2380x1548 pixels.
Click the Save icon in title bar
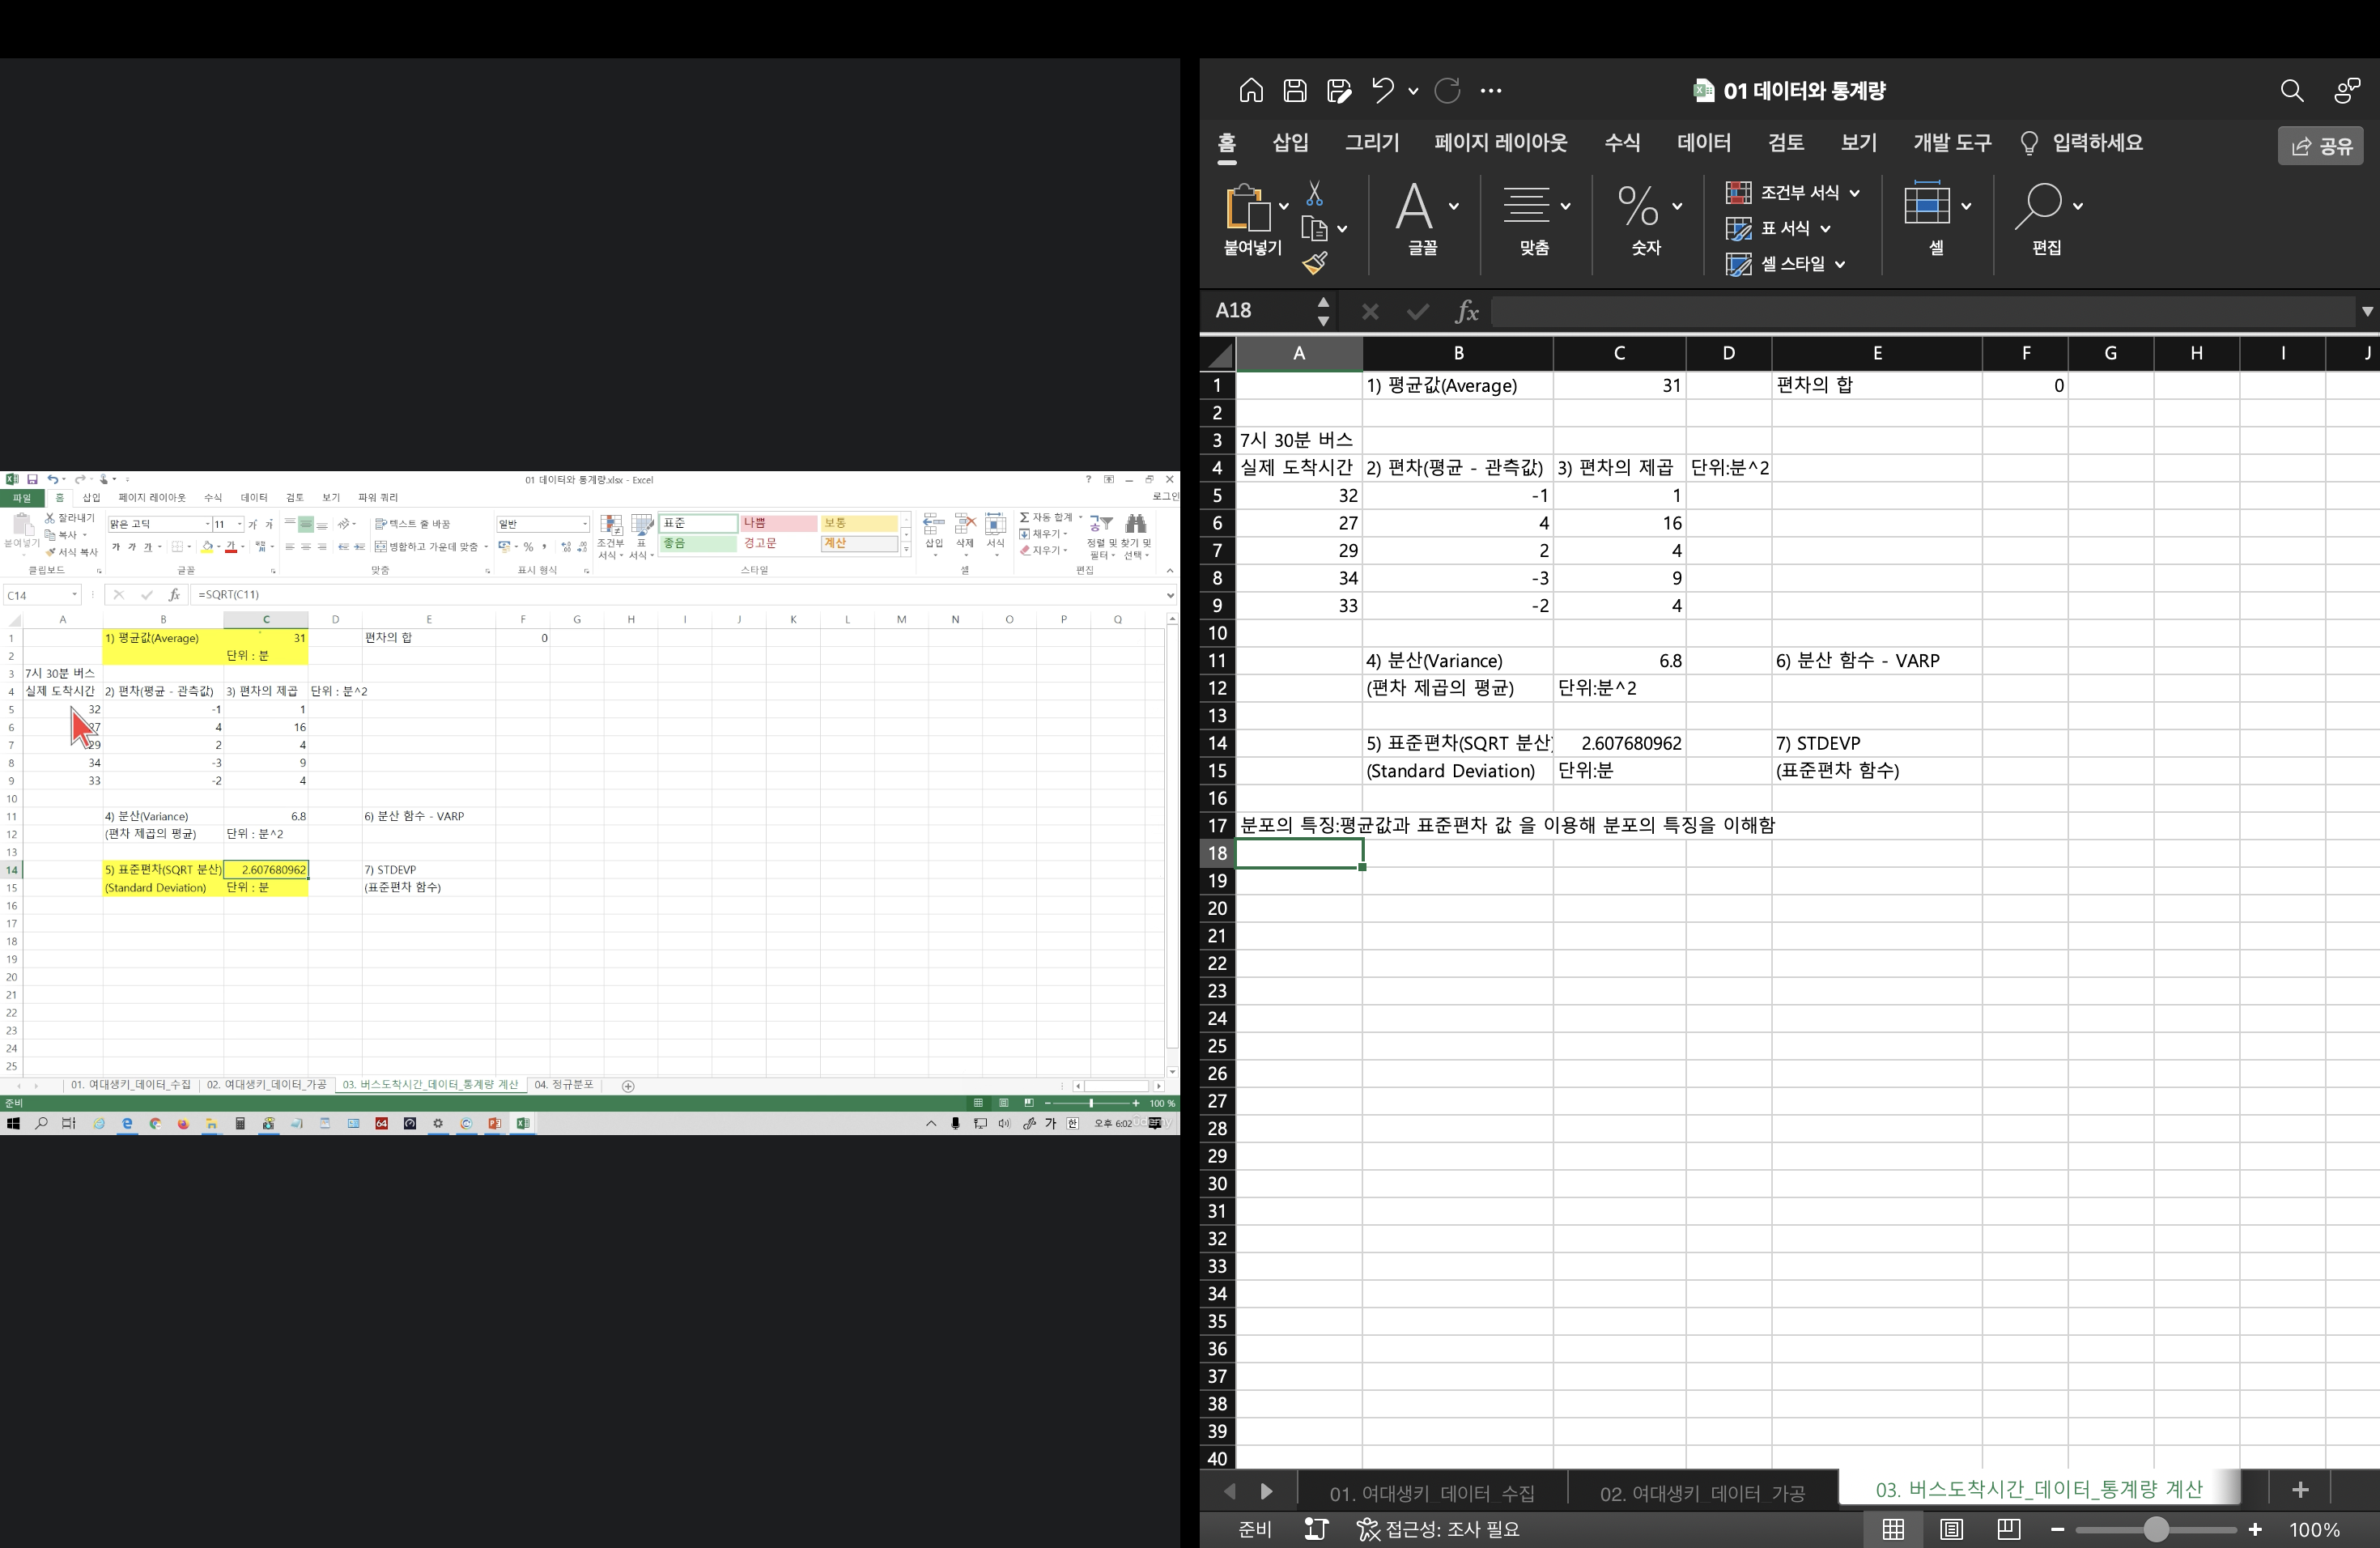point(1295,91)
